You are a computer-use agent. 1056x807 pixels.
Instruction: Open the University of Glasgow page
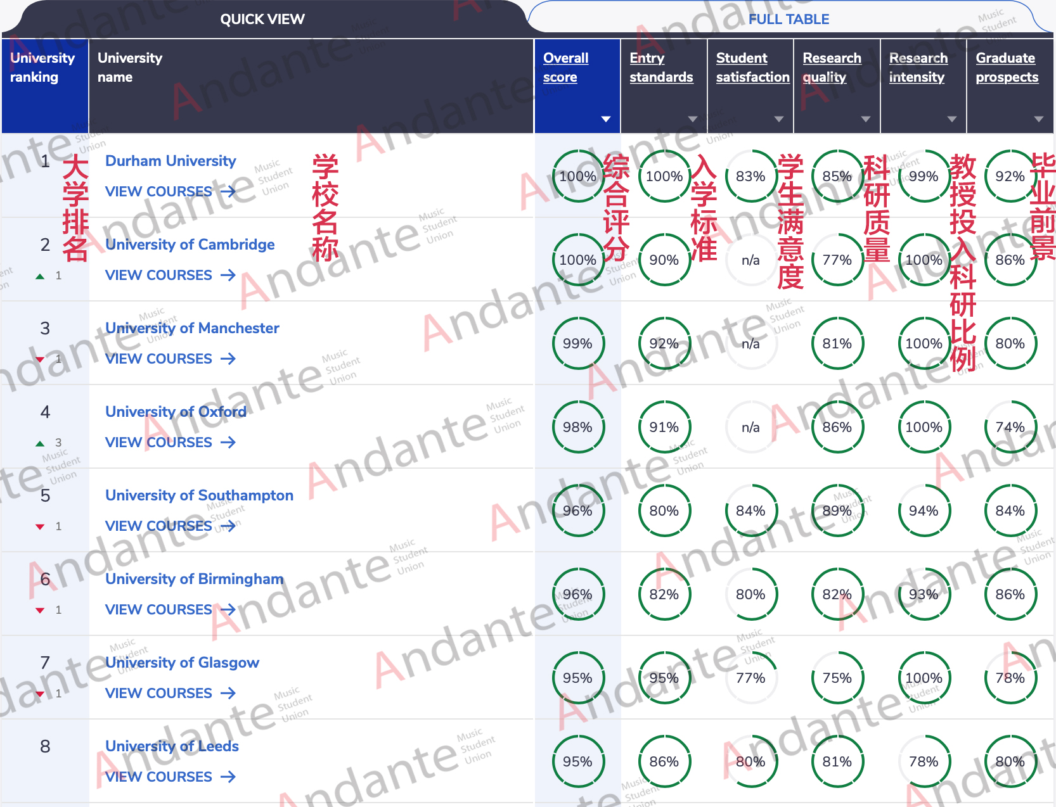tap(182, 663)
